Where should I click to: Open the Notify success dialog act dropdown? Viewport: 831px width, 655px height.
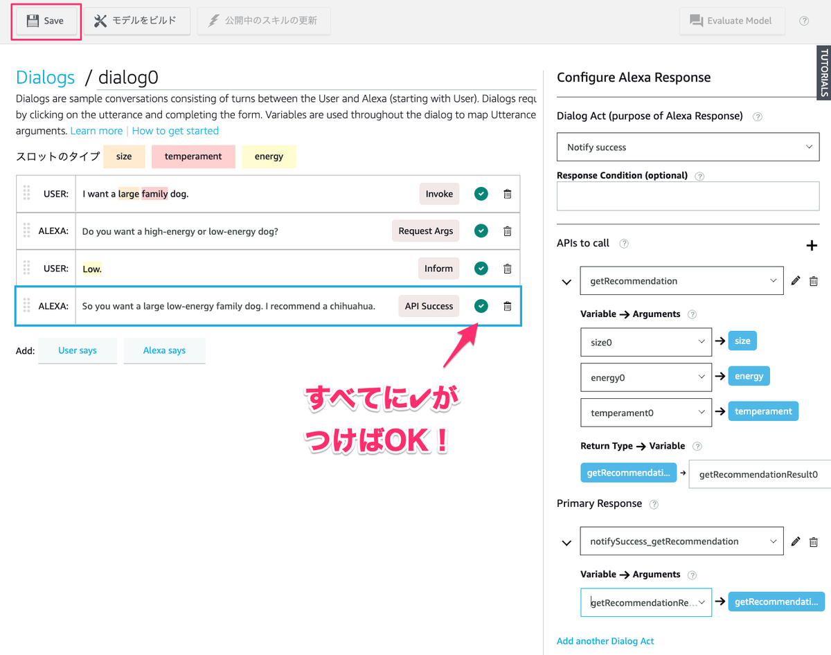pyautogui.click(x=688, y=147)
